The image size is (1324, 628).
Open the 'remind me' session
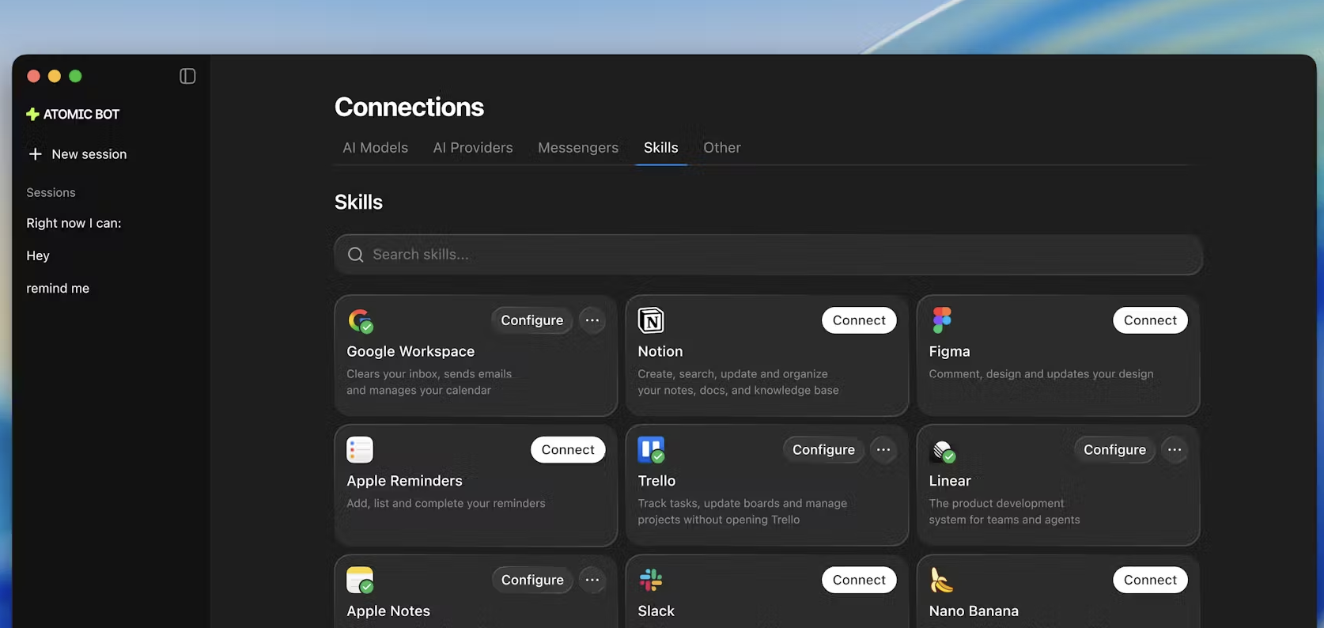pos(58,288)
